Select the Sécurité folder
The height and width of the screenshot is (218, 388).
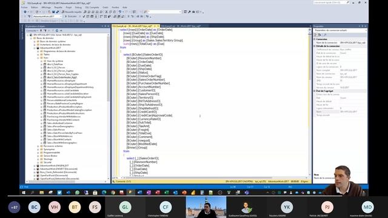47,162
